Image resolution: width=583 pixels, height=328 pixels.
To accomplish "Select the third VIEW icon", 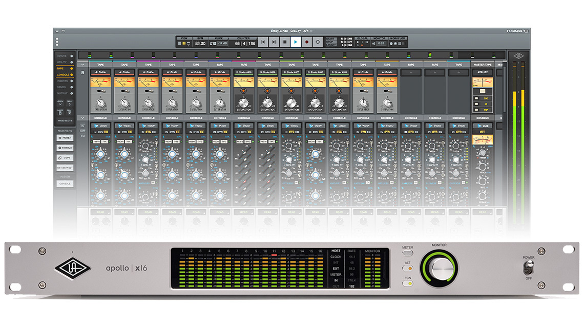I will (x=188, y=44).
